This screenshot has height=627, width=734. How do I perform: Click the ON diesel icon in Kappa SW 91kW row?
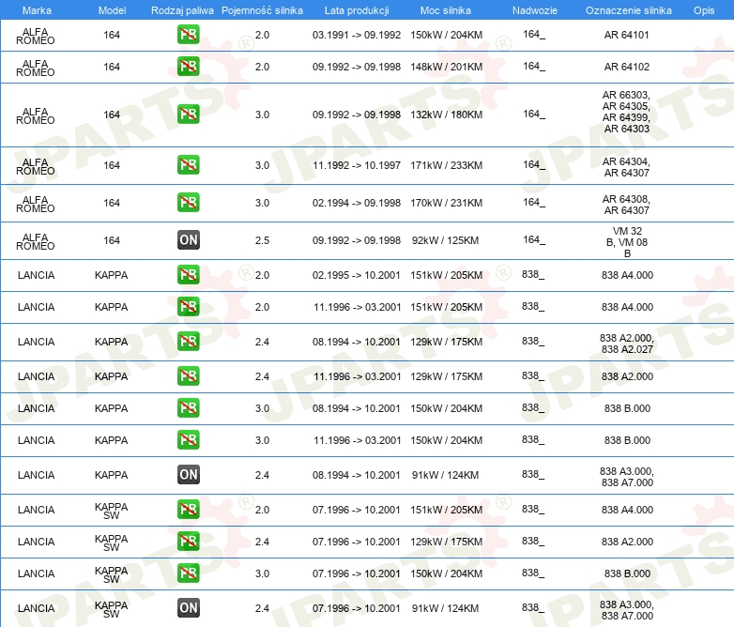point(188,608)
